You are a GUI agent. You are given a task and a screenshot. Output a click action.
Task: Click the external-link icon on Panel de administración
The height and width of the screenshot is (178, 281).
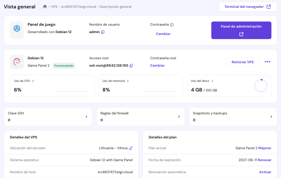pyautogui.click(x=241, y=34)
